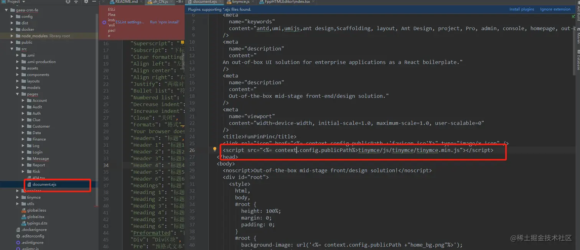Click line number 34 in zh_CN.js gutter
This screenshot has height=250, width=580.
(105, 165)
